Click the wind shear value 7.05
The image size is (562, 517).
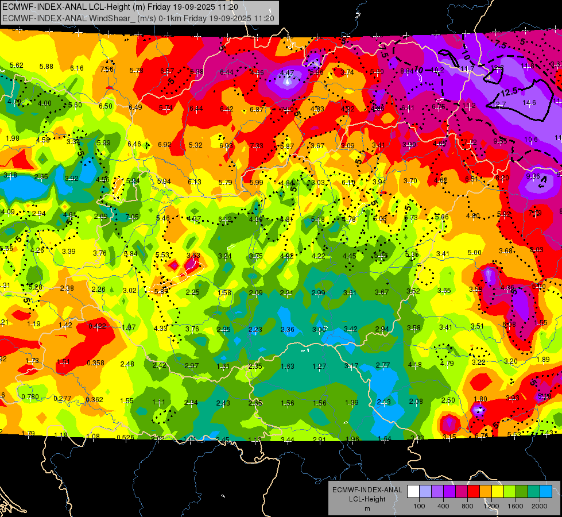click(x=132, y=217)
